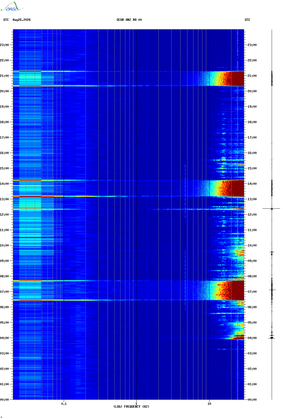The height and width of the screenshot is (420, 283).
Task: Click the 10 Hz frequency axis label
Action: tap(209, 404)
